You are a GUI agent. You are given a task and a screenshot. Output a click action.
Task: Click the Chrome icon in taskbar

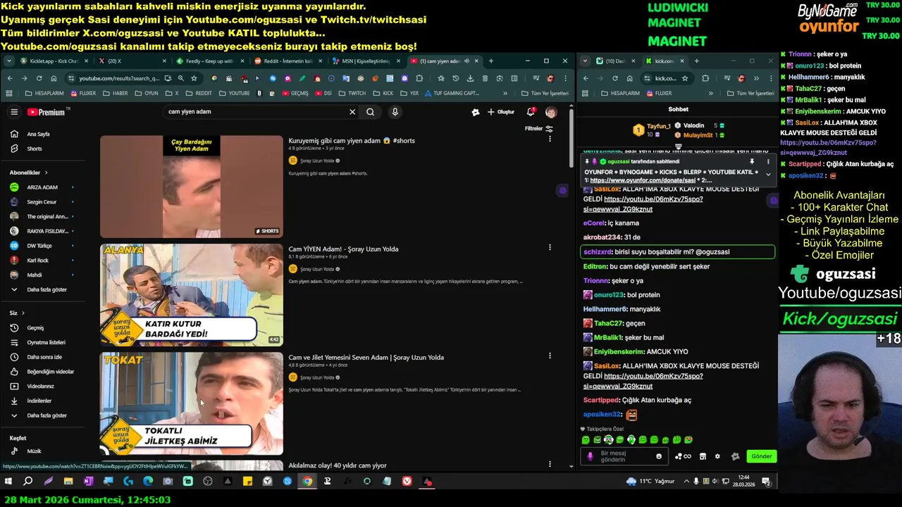click(x=307, y=482)
